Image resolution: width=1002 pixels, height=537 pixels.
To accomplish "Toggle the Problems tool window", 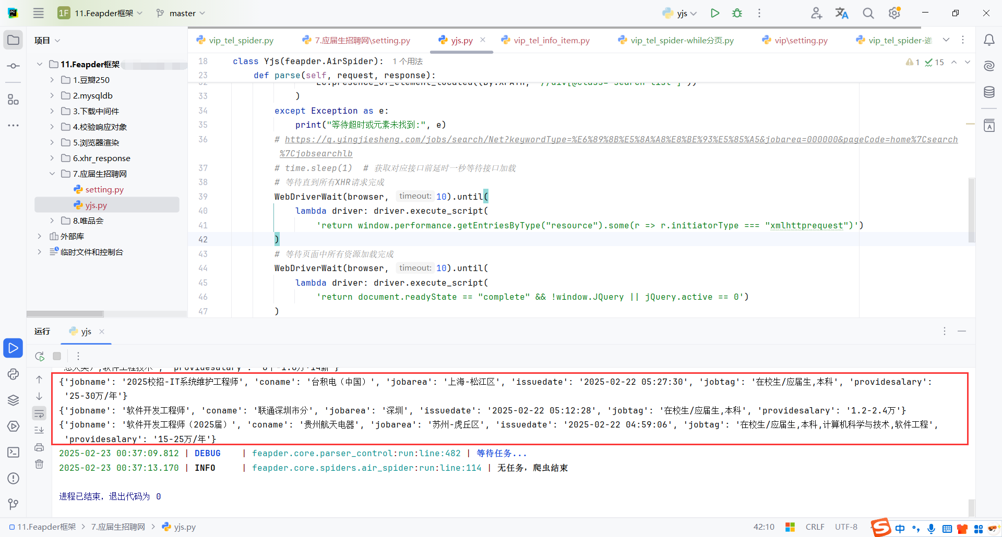I will point(13,478).
